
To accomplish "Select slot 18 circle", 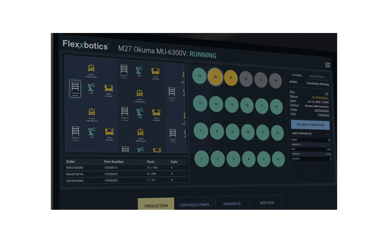I will click(276, 107).
